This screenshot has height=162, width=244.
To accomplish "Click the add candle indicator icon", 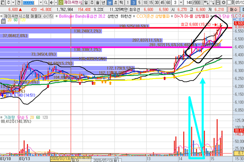I will (206, 2).
